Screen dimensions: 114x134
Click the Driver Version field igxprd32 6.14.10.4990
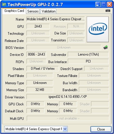click(x=68, y=97)
